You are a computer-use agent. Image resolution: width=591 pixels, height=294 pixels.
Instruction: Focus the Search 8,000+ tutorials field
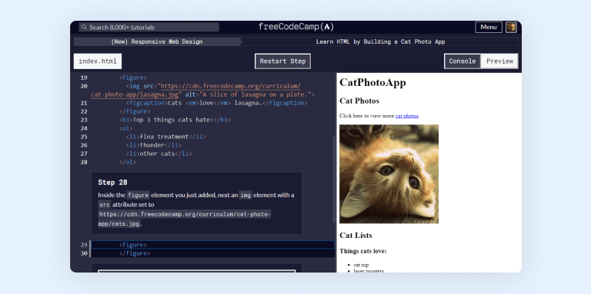pyautogui.click(x=149, y=27)
